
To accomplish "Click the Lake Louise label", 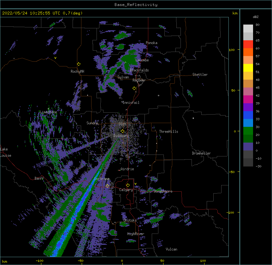I will pos(6,152).
